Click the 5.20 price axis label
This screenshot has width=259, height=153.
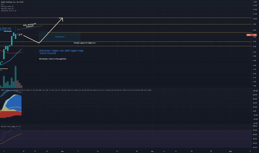(255, 52)
